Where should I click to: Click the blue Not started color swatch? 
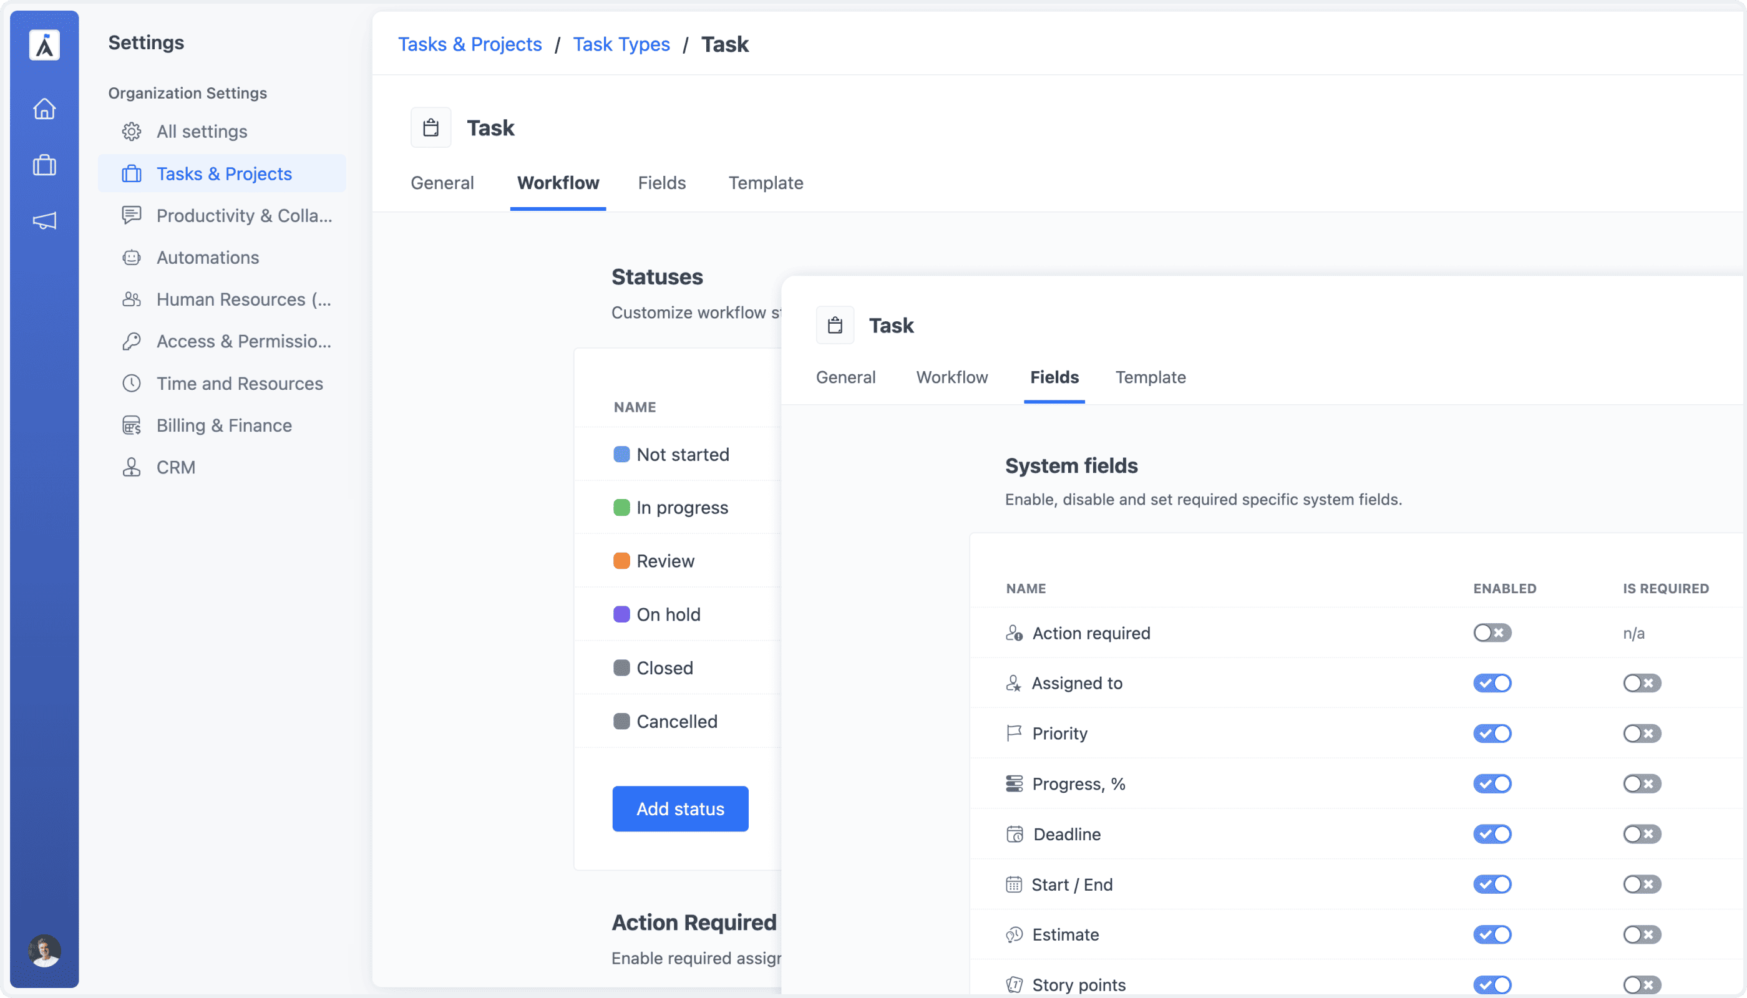click(621, 455)
